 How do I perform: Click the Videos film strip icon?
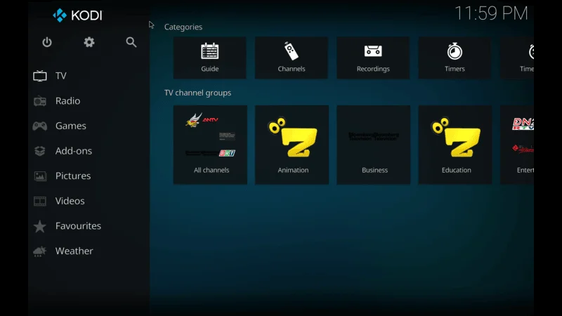point(40,201)
